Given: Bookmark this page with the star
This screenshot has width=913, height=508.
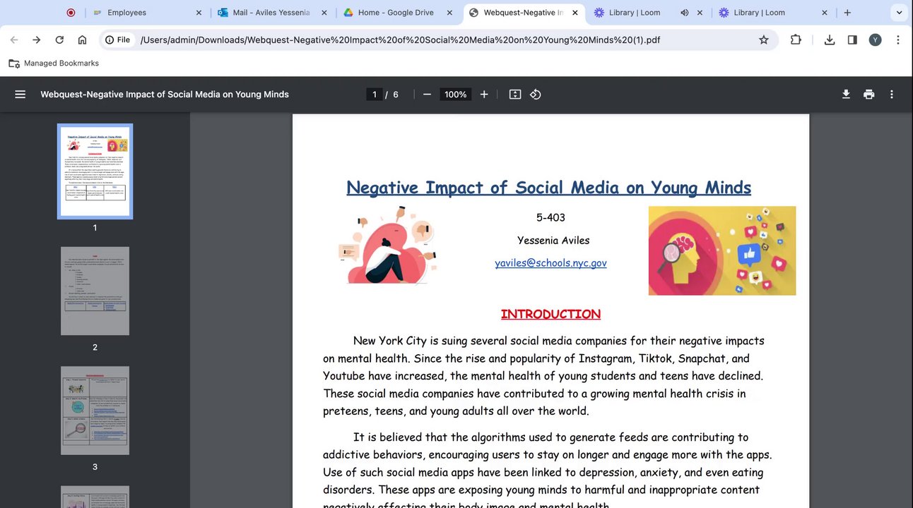Looking at the screenshot, I should pyautogui.click(x=764, y=40).
